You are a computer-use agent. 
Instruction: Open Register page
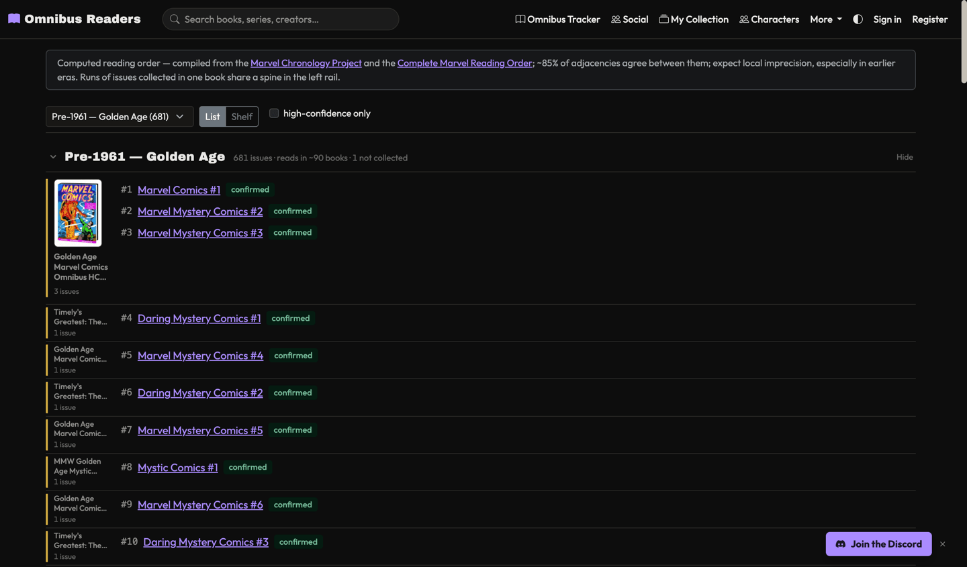coord(929,19)
